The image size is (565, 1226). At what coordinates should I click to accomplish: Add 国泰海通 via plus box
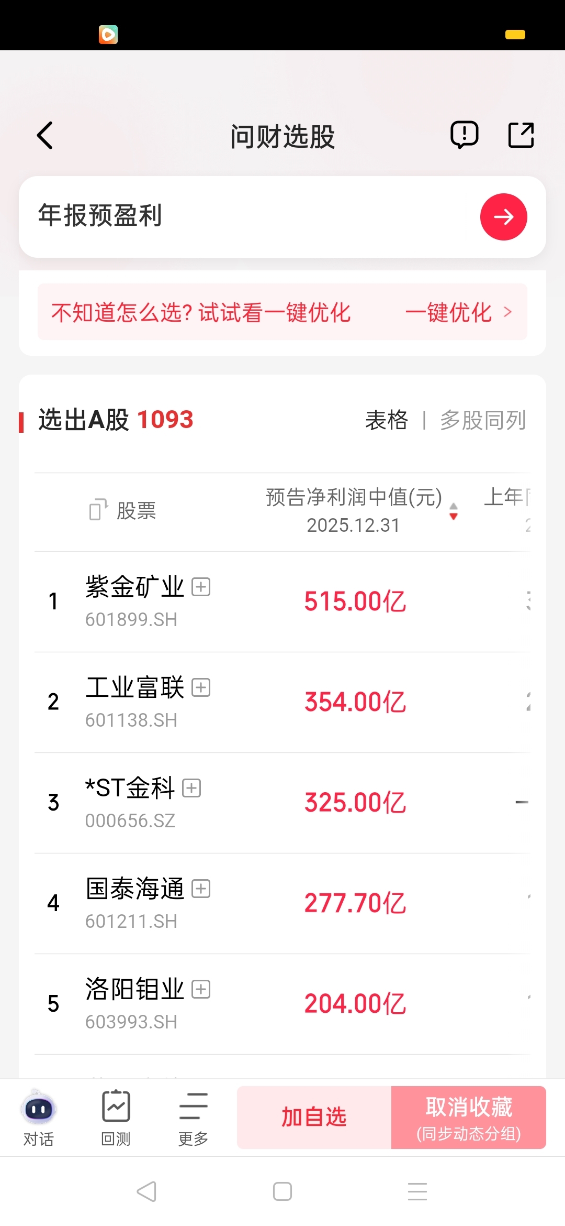(x=201, y=889)
